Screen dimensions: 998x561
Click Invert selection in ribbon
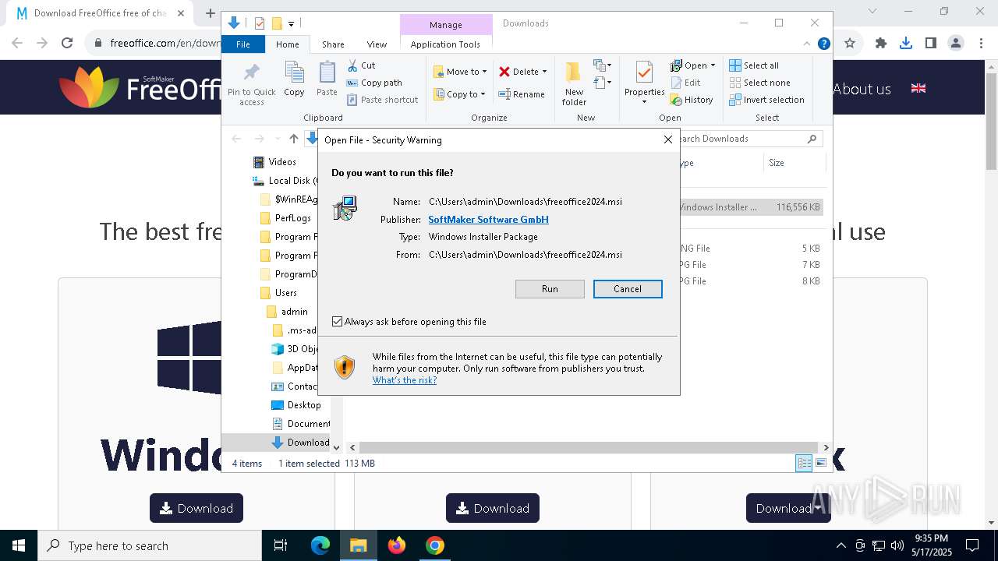click(x=766, y=100)
